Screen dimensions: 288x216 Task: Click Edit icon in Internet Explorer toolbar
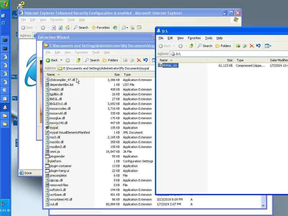point(139,28)
